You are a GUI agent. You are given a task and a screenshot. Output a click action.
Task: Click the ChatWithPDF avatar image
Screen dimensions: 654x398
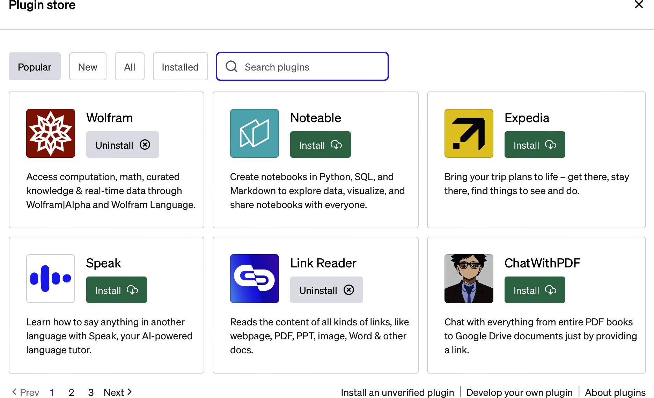(x=469, y=279)
